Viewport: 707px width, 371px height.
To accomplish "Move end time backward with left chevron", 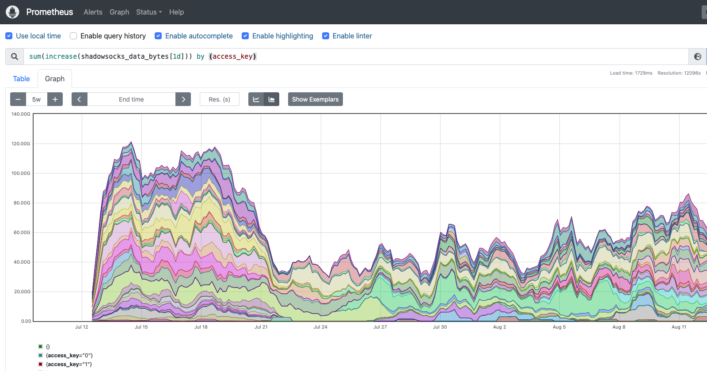I will pos(80,99).
